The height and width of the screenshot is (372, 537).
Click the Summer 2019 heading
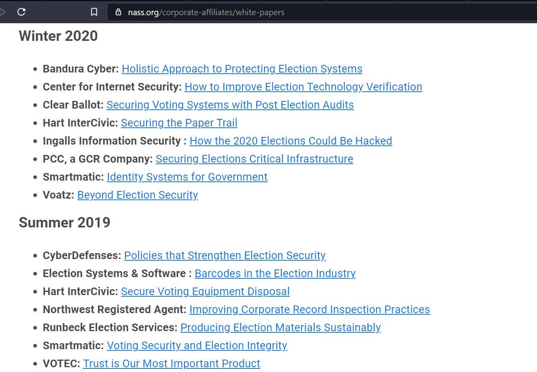click(65, 223)
